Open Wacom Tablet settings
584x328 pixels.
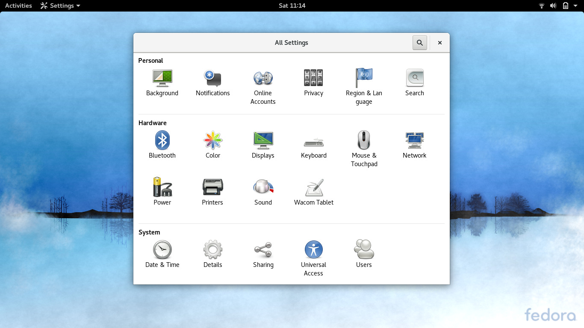pyautogui.click(x=313, y=192)
